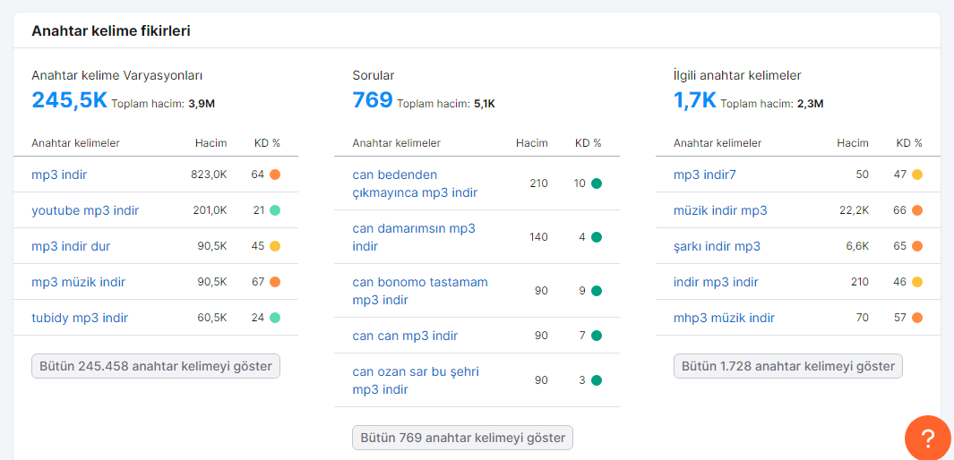The width and height of the screenshot is (954, 460).
Task: Click KD dot for can can mp3 indir
Action: pyautogui.click(x=597, y=336)
